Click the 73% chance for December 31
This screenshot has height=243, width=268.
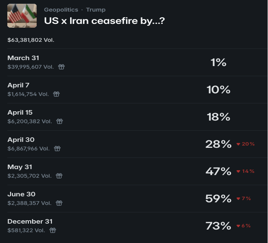[218, 226]
